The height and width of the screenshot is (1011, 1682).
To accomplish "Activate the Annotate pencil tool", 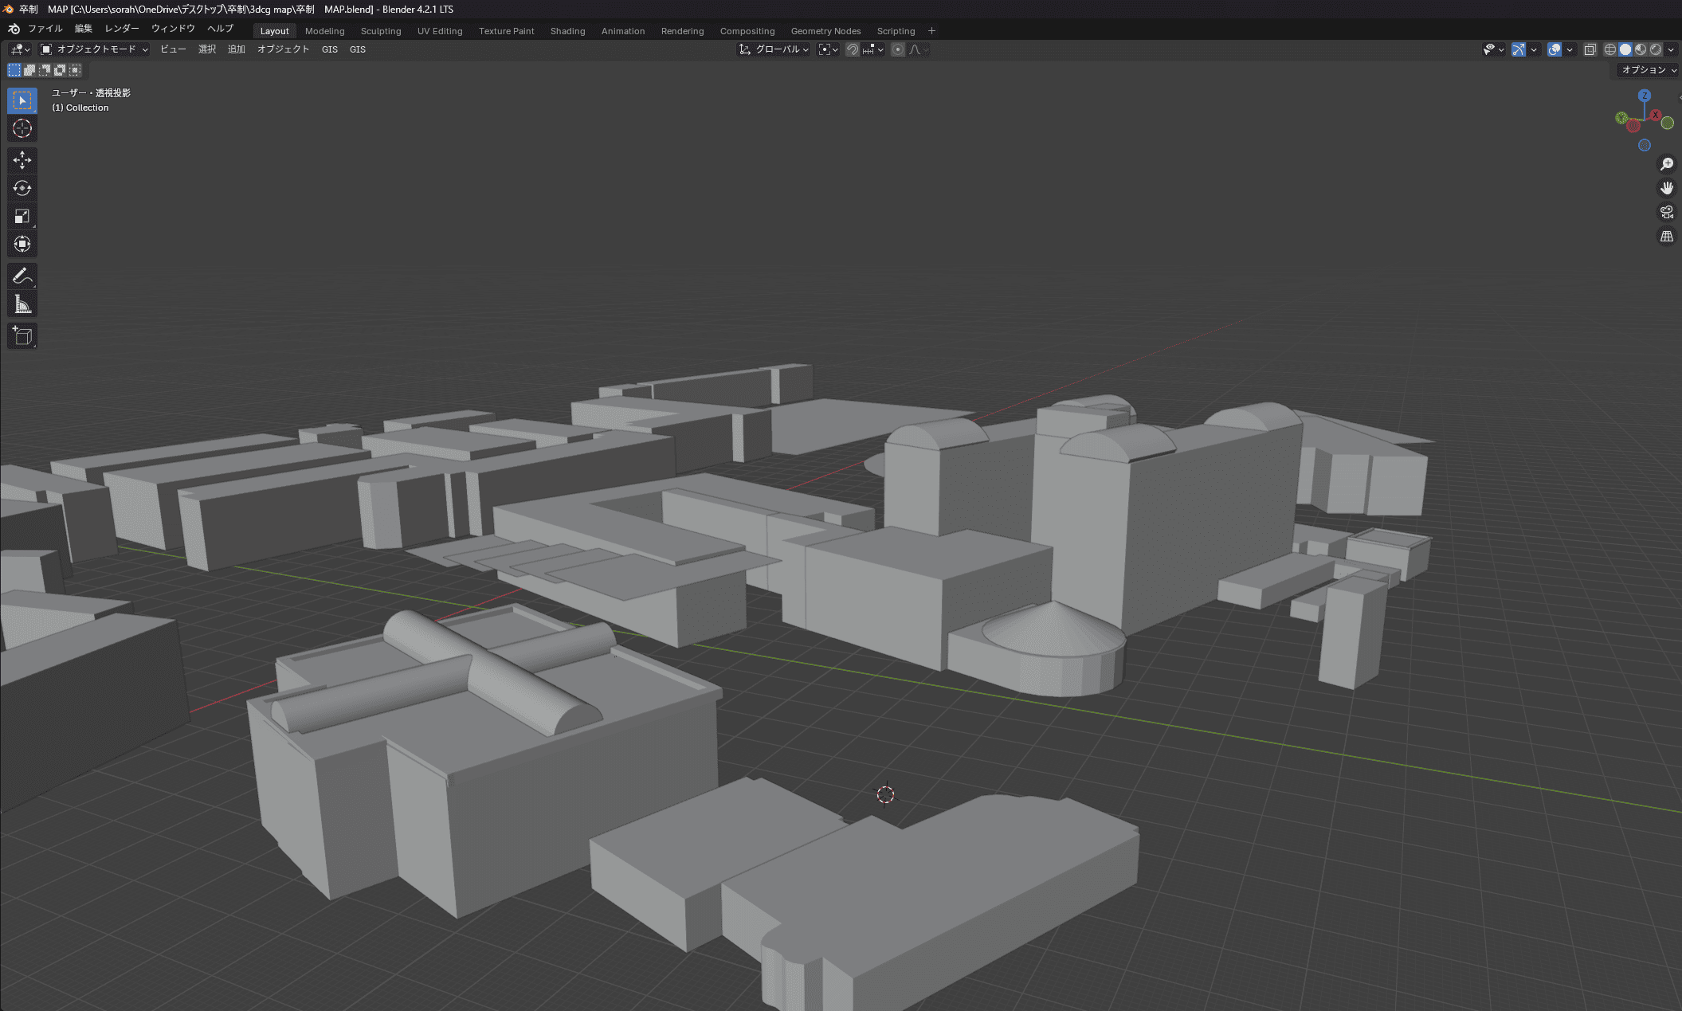I will (22, 276).
